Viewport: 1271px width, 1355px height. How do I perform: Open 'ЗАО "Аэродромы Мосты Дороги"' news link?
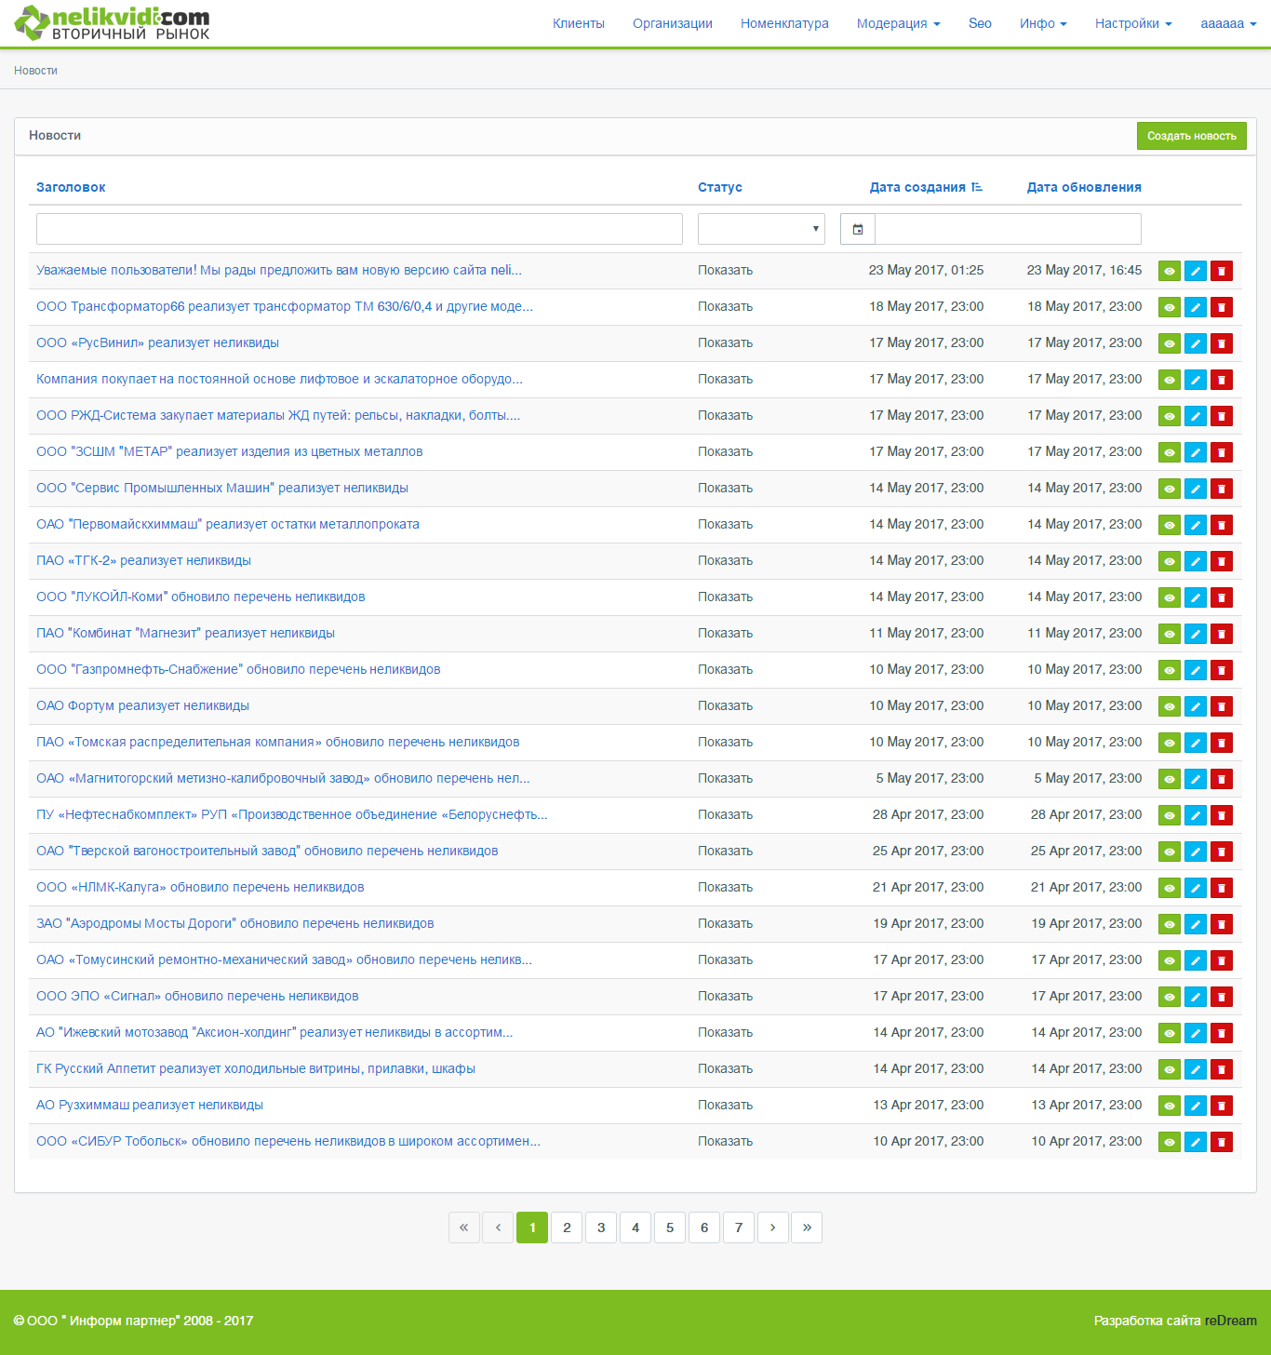coord(234,923)
